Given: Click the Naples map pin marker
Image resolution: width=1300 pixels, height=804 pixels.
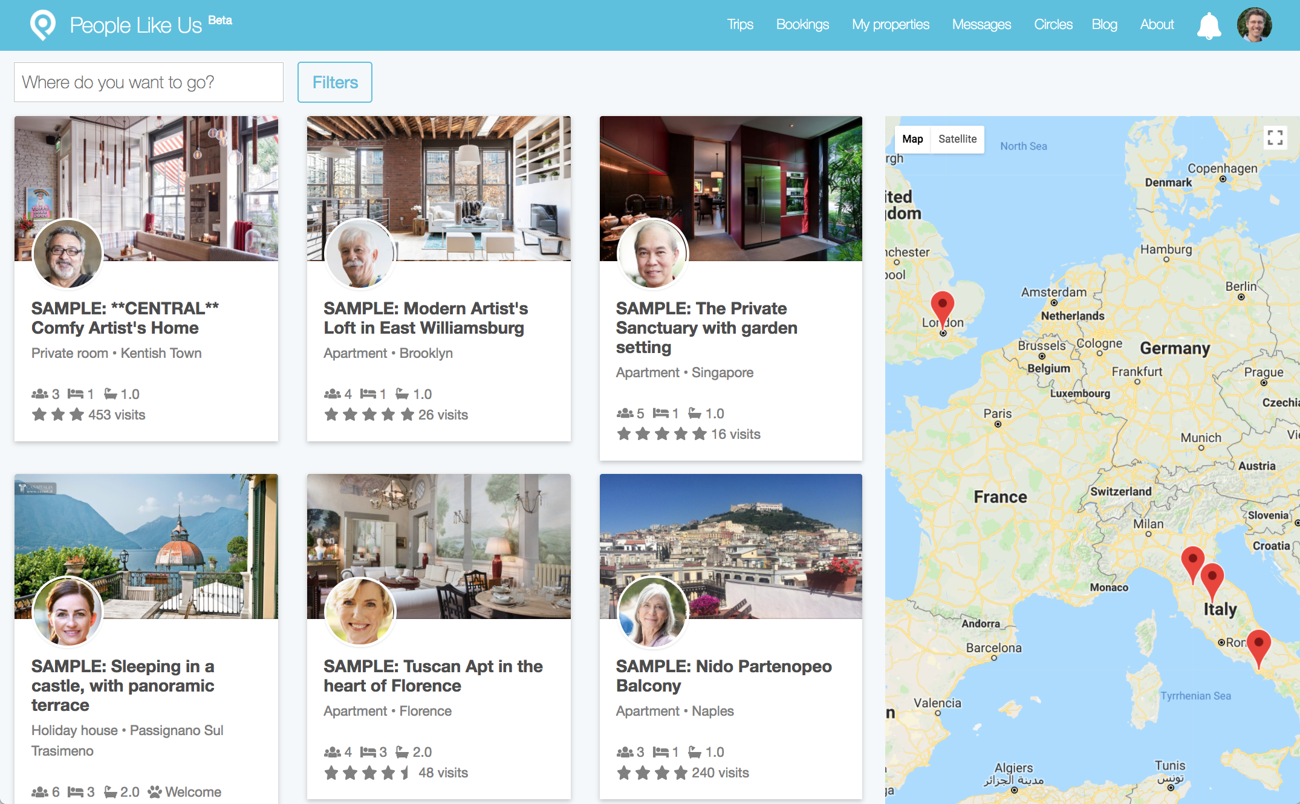Looking at the screenshot, I should 1258,644.
